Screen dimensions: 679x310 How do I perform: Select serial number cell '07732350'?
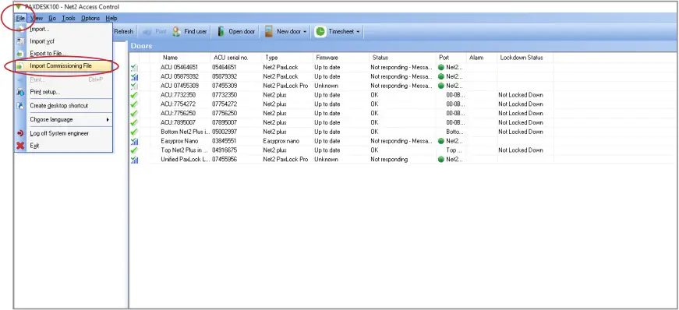pyautogui.click(x=225, y=95)
